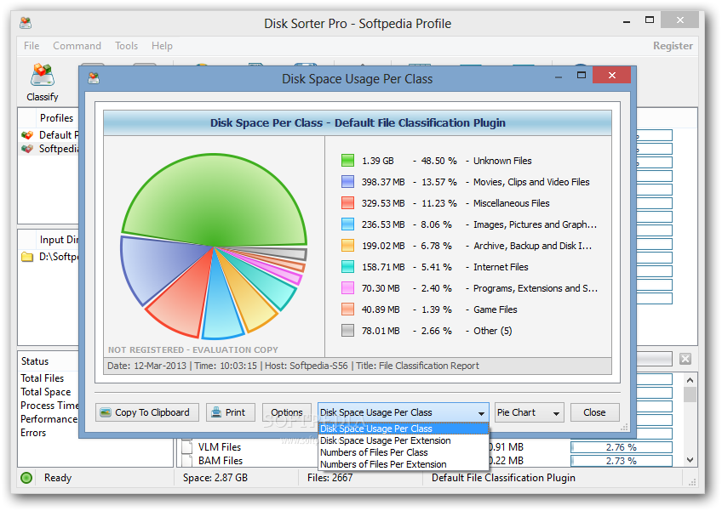Screen dimensions: 722x511
Task: Click the Classify toolbar icon
Action: [x=43, y=75]
